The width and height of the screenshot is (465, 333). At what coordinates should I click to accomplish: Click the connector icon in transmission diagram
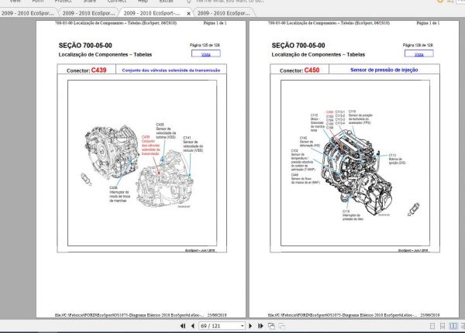(86, 179)
